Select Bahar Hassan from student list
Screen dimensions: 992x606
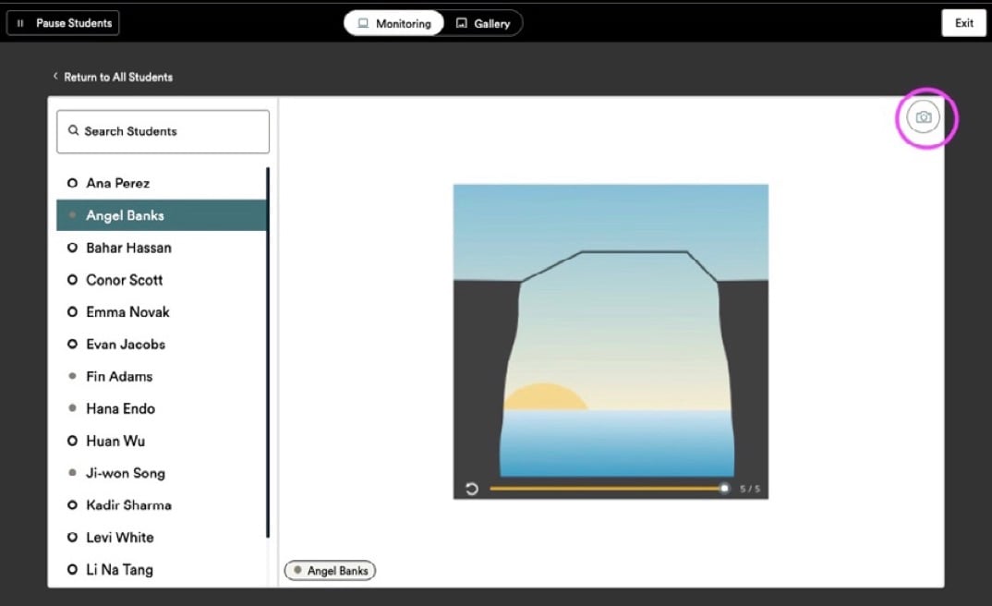(128, 248)
